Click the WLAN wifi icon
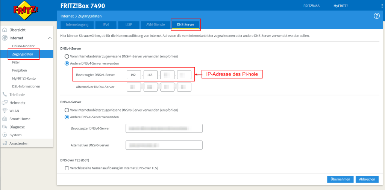This screenshot has height=190, width=385. coord(5,111)
